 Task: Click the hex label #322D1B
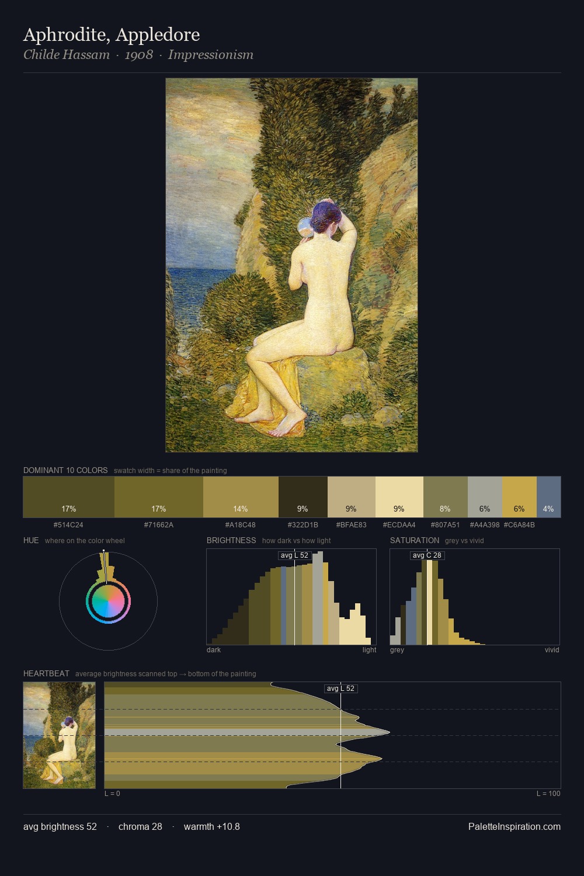point(303,525)
